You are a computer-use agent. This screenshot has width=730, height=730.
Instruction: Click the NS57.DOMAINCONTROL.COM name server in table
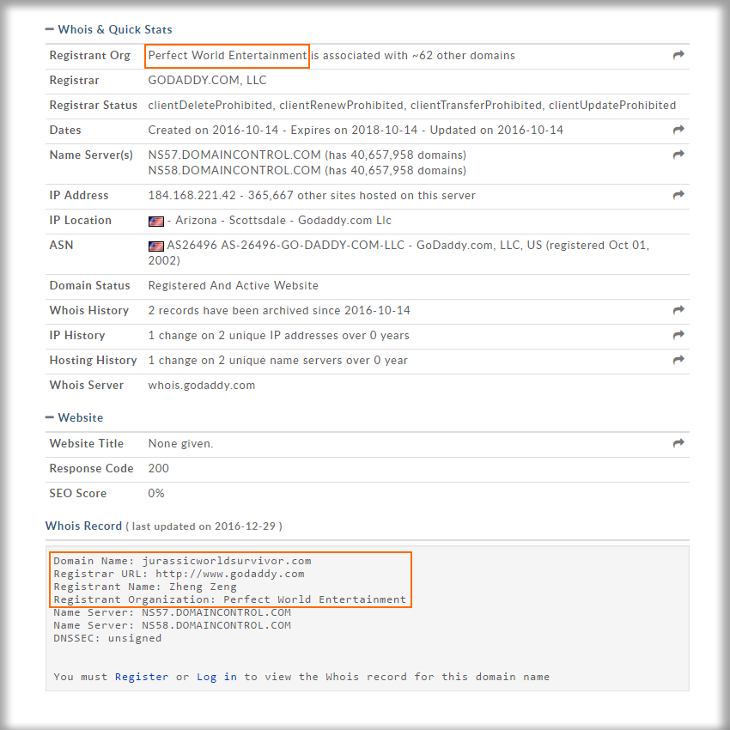click(x=234, y=155)
